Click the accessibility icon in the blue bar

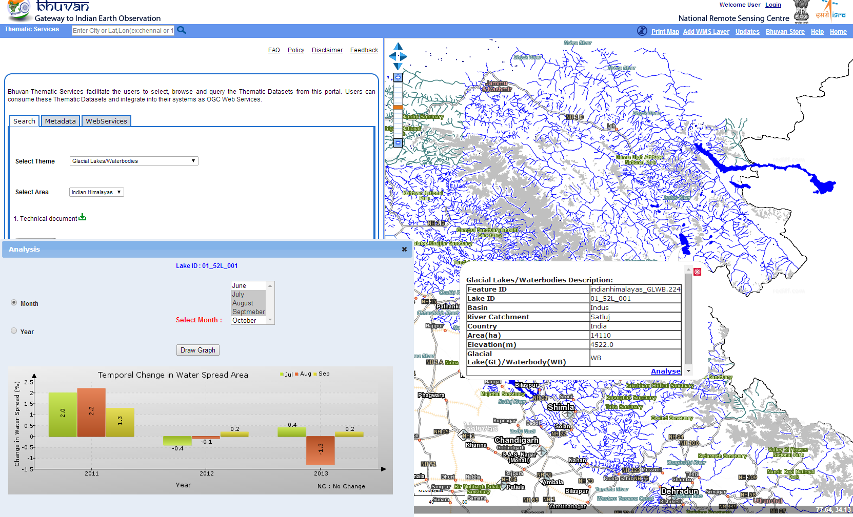[x=642, y=31]
